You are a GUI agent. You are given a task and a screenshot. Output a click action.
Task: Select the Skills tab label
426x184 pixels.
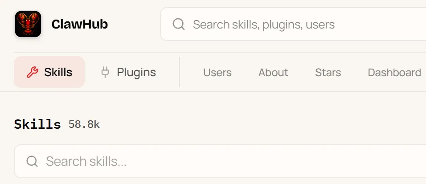[58, 72]
